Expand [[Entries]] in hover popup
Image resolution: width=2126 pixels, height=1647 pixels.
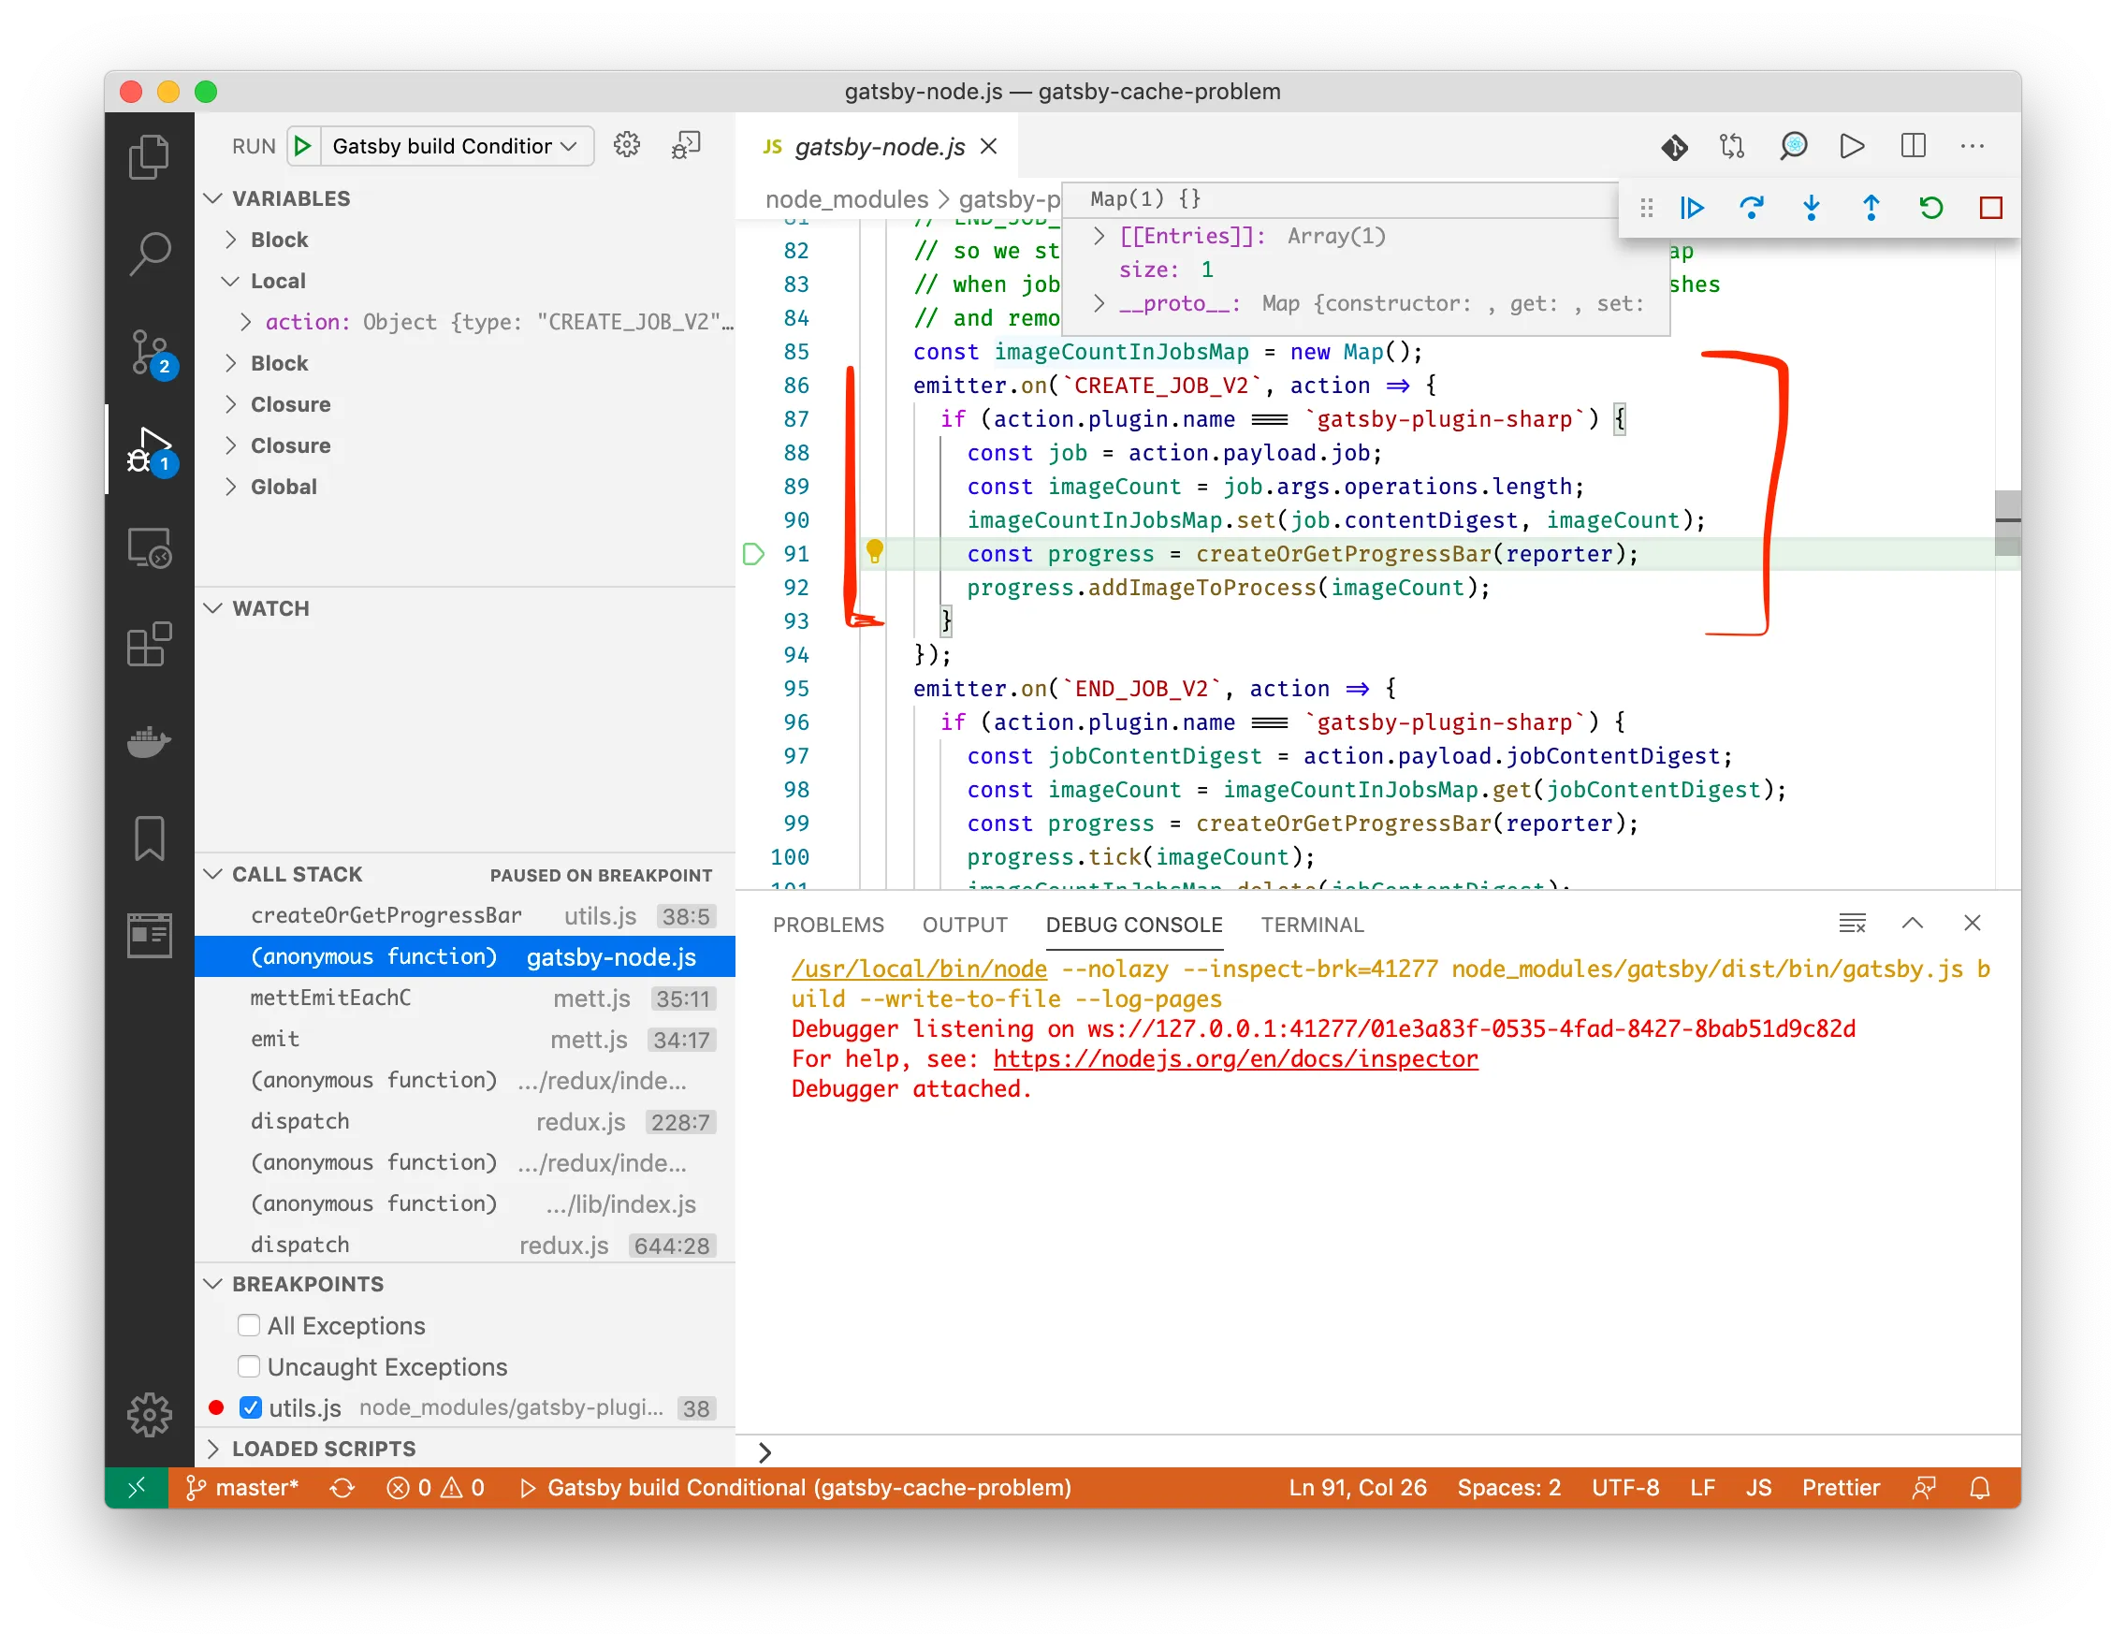pos(1098,236)
